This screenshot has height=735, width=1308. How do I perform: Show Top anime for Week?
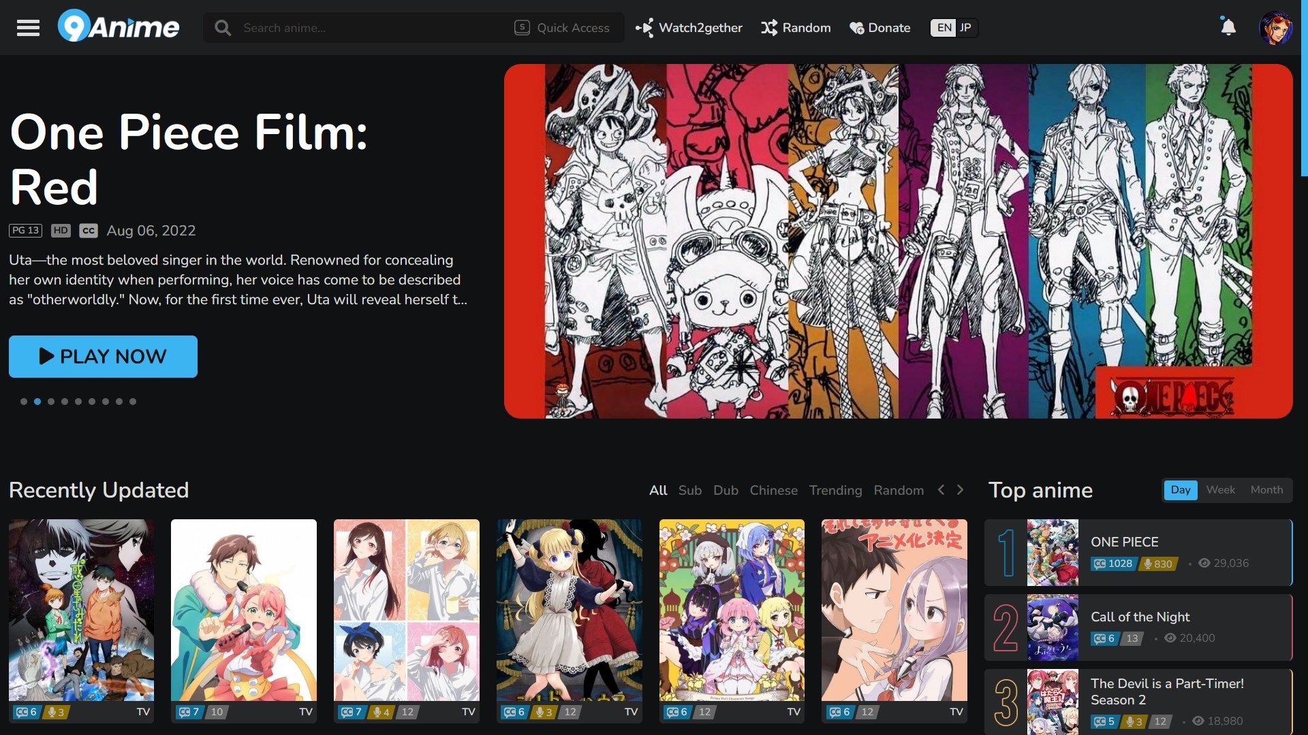(1220, 490)
